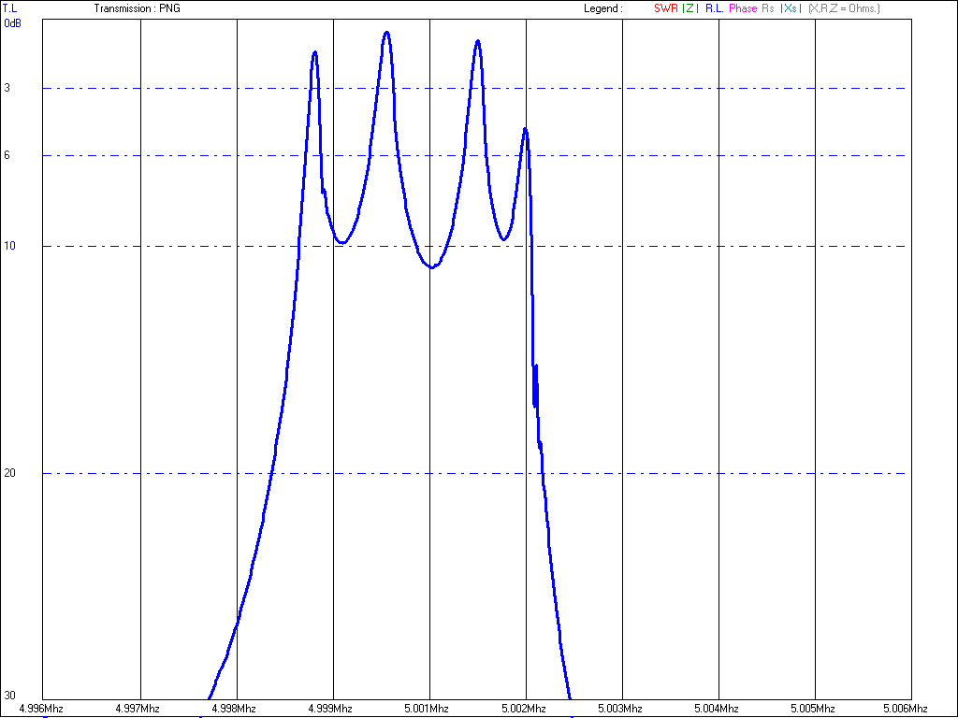Click the blue R.L. legend entry

[x=713, y=8]
